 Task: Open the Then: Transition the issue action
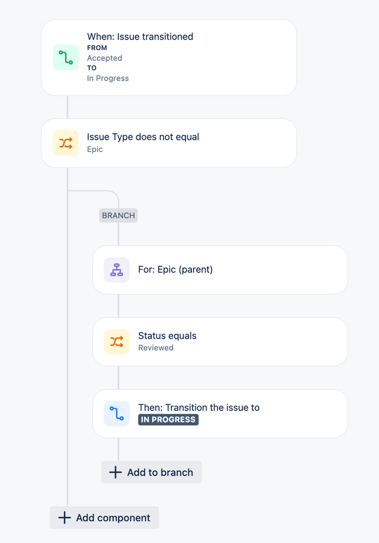tap(220, 413)
